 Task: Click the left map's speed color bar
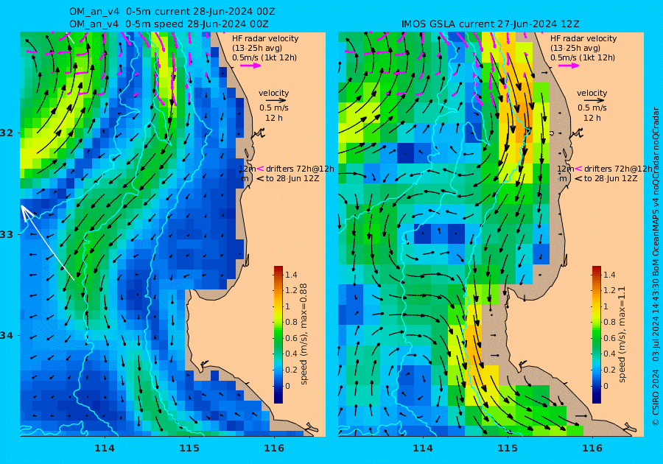coord(278,334)
